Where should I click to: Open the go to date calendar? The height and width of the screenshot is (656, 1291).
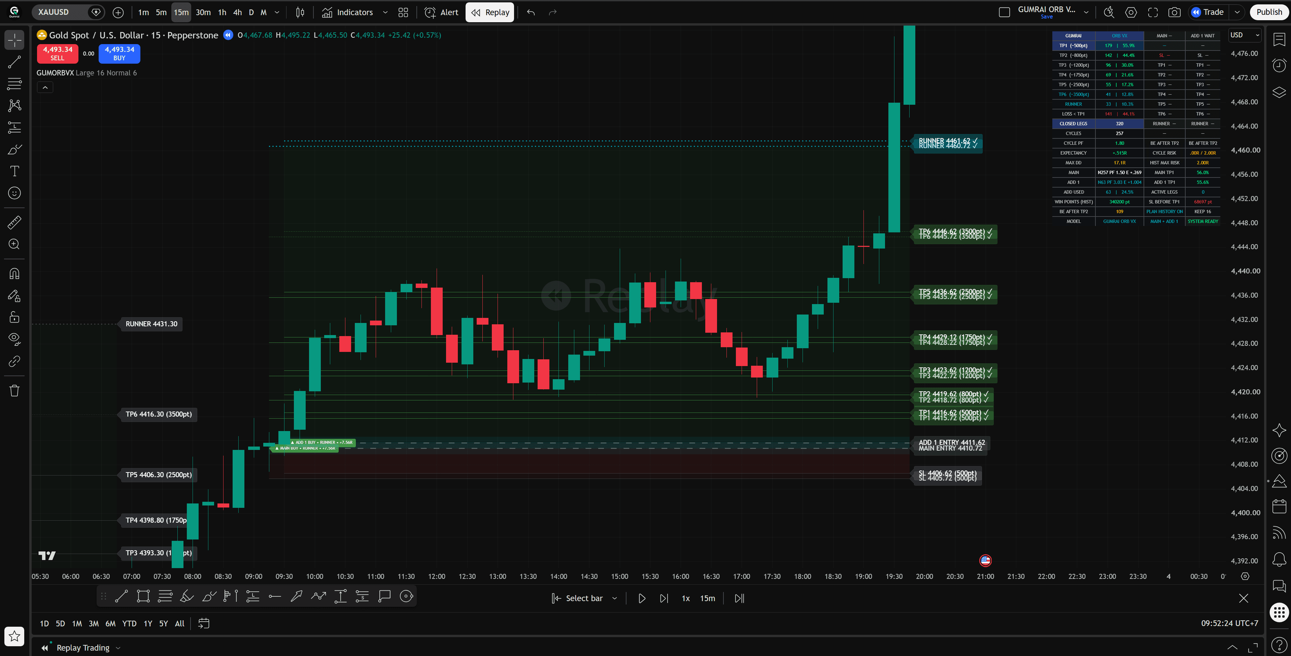[x=203, y=623]
